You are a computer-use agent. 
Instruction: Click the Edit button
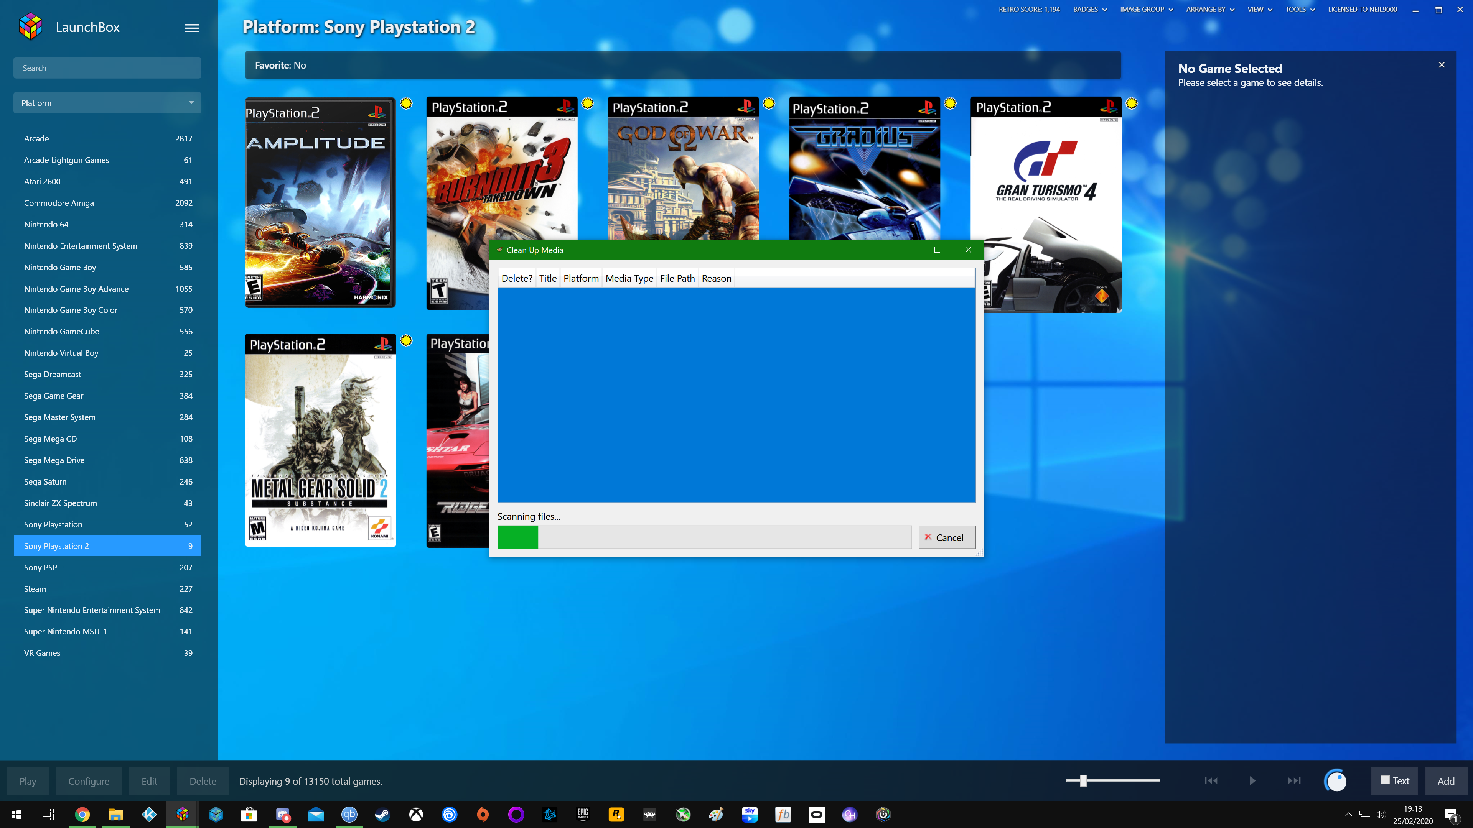click(149, 781)
